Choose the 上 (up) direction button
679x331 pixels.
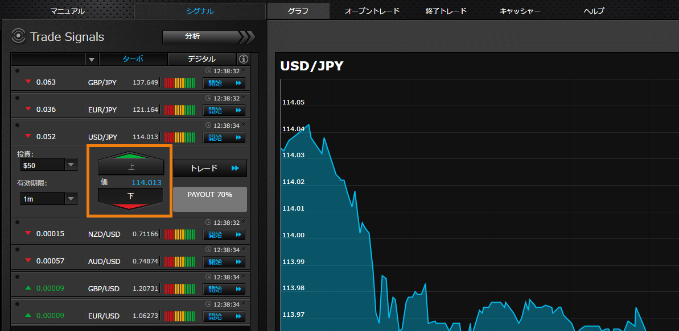pyautogui.click(x=131, y=164)
